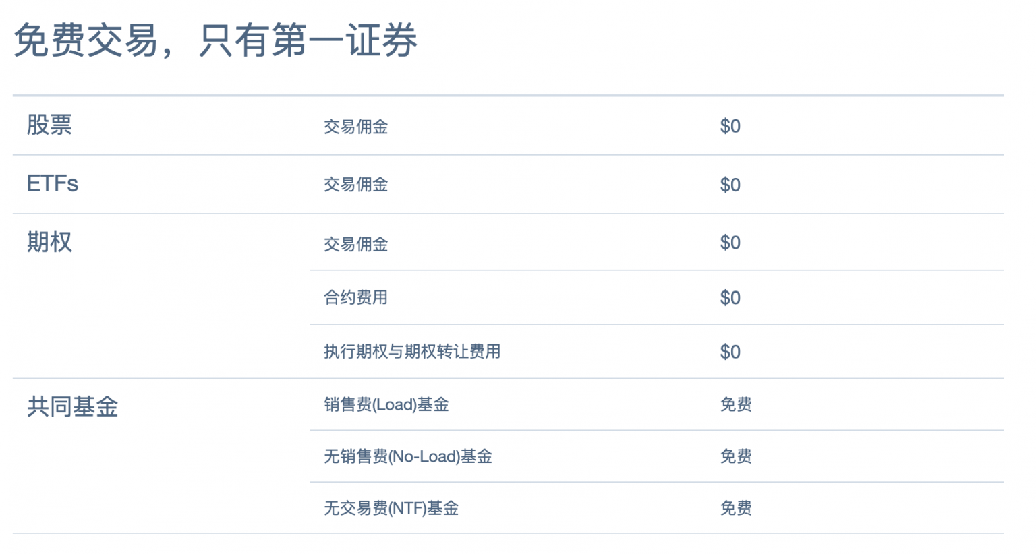
Task: Click the 共同基金 category label
Action: [x=72, y=406]
